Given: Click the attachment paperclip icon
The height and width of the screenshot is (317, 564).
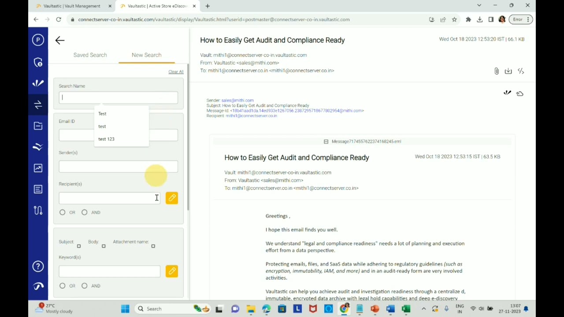Looking at the screenshot, I should [497, 71].
